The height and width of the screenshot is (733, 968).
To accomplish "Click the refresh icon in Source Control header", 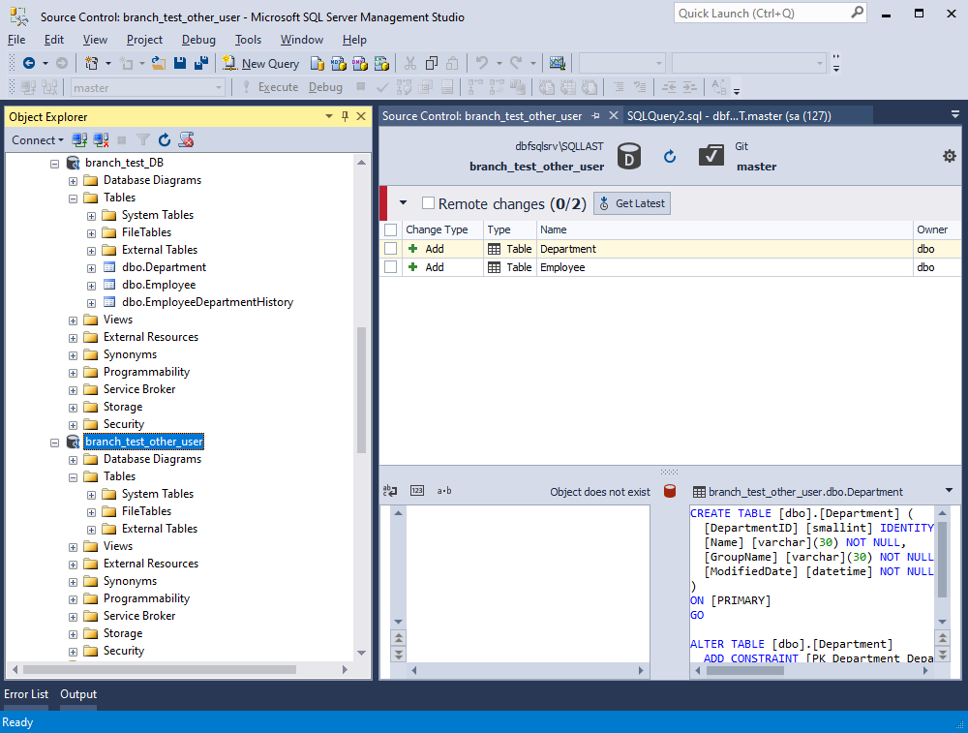I will tap(670, 156).
